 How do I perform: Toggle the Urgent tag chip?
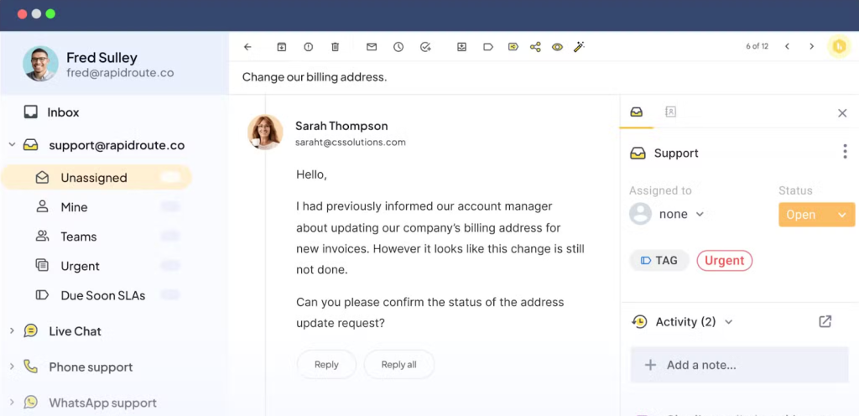[x=724, y=261]
